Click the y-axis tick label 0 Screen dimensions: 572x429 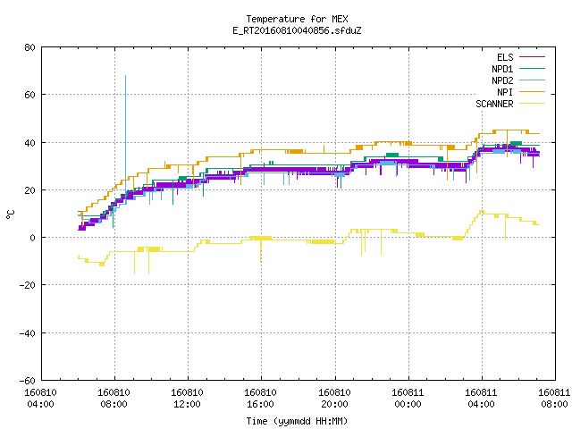(x=33, y=238)
